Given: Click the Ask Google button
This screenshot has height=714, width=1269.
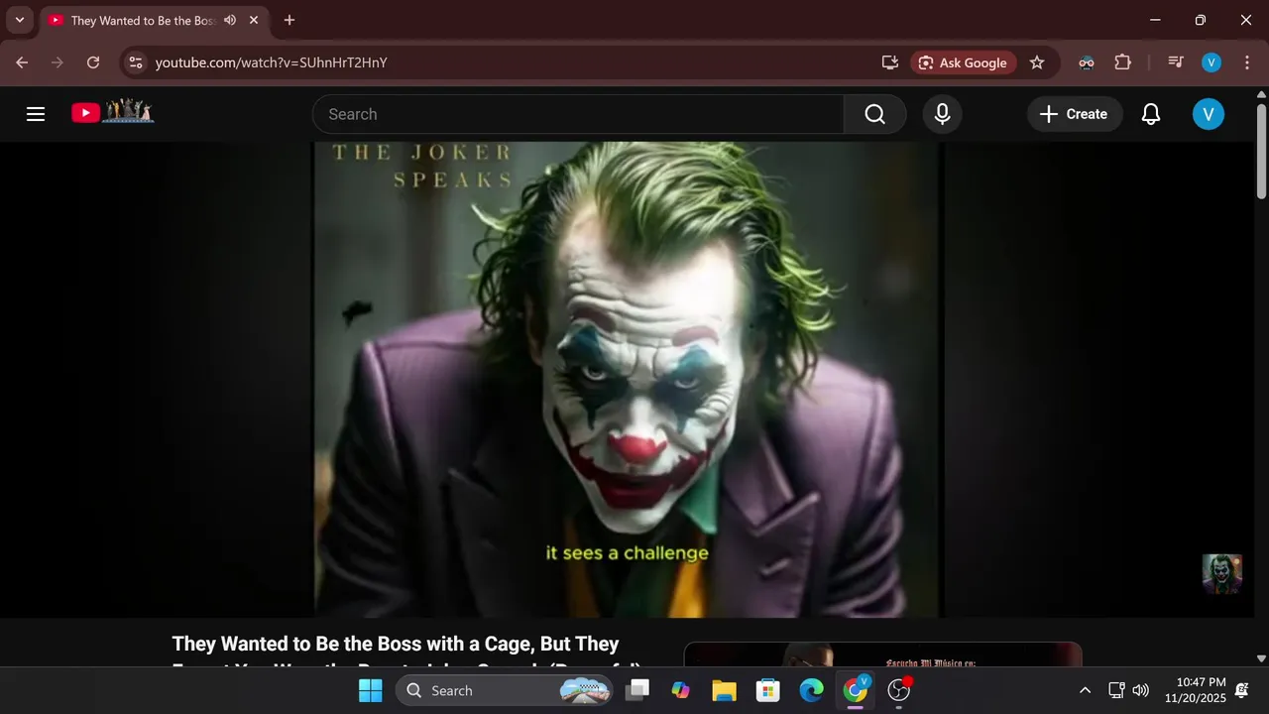Looking at the screenshot, I should tap(963, 62).
